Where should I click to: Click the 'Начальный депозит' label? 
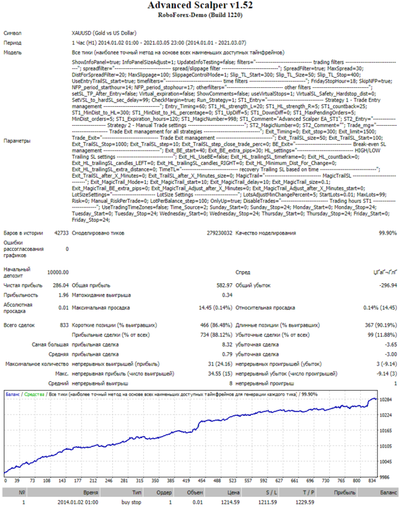pyautogui.click(x=17, y=272)
